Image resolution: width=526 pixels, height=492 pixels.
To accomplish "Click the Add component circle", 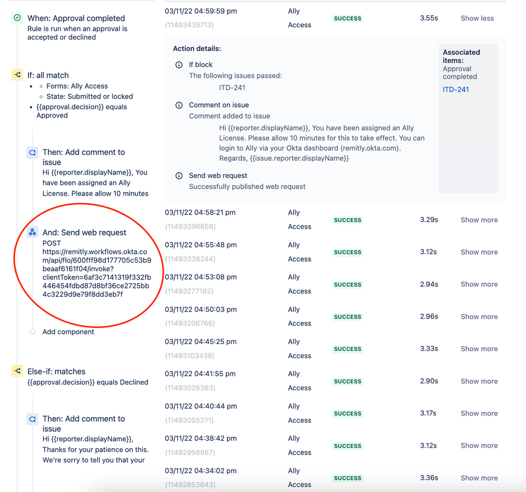I will coord(33,332).
